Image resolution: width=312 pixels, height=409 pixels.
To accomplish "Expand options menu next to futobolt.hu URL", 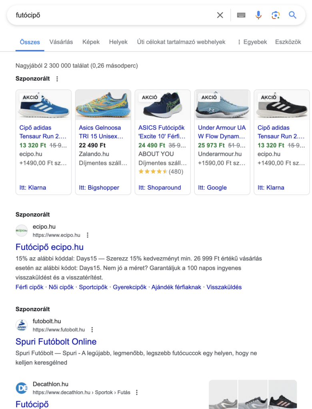I will [x=92, y=330].
